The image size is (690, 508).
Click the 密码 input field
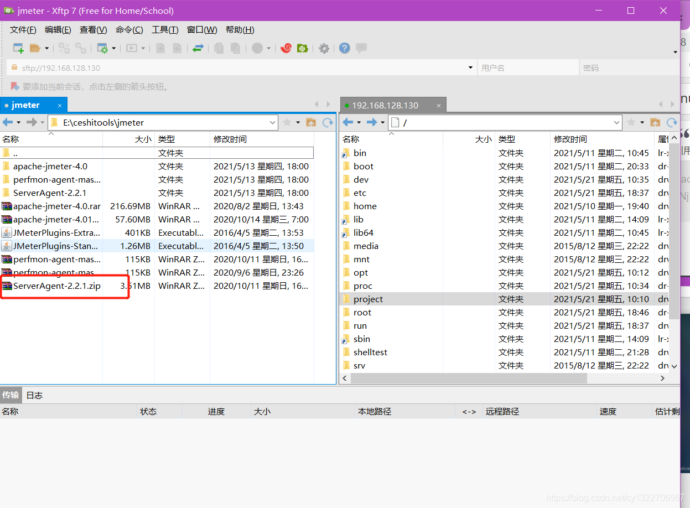click(x=629, y=68)
